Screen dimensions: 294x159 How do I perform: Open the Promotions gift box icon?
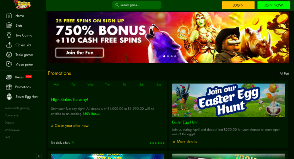[x=9, y=87]
